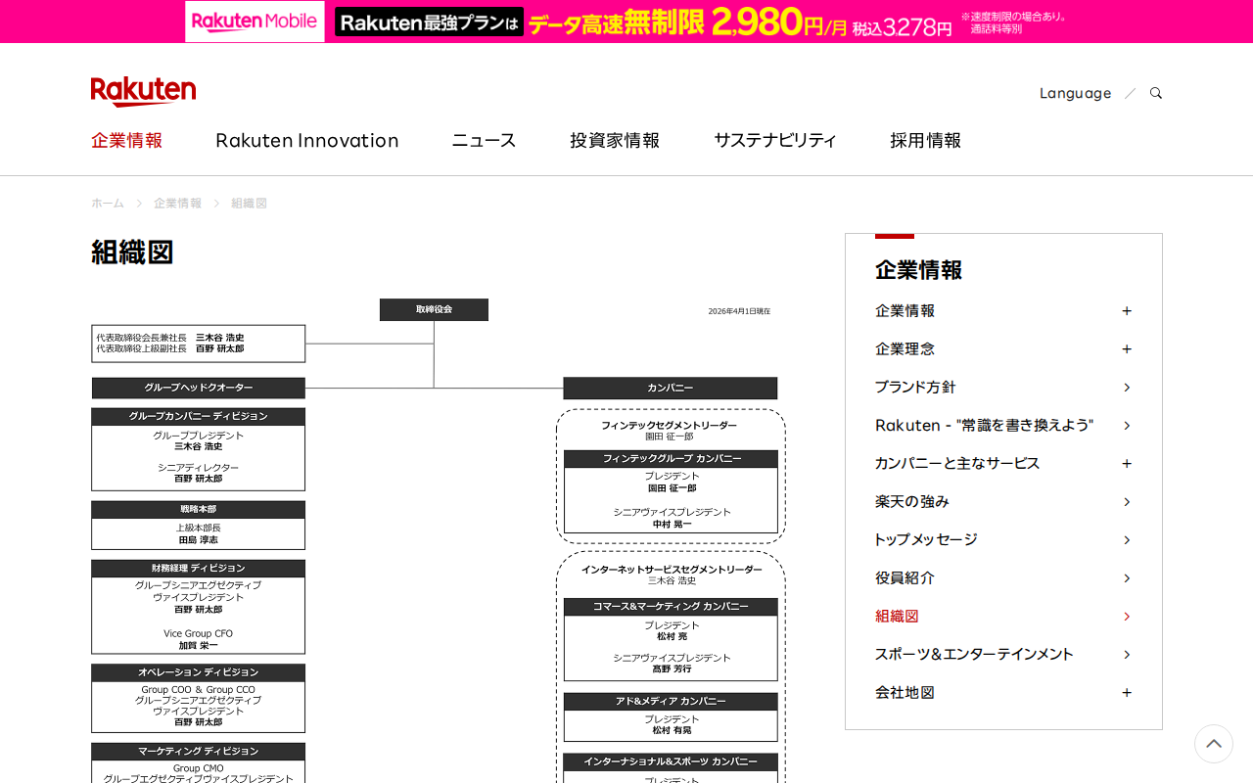Select the active 組織図 sidebar link
The width and height of the screenshot is (1253, 783).
(897, 617)
